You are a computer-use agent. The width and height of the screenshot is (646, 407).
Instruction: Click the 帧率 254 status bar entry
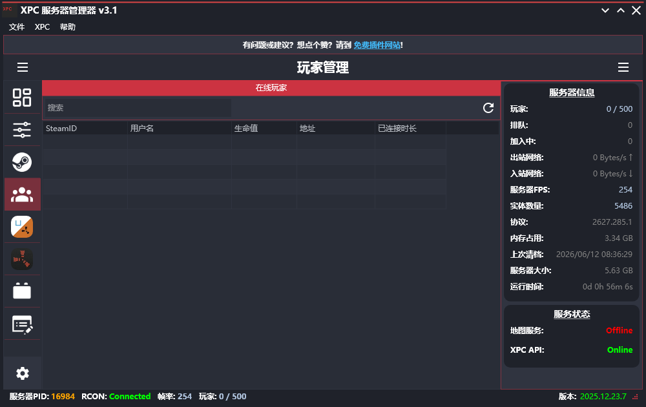pyautogui.click(x=174, y=396)
